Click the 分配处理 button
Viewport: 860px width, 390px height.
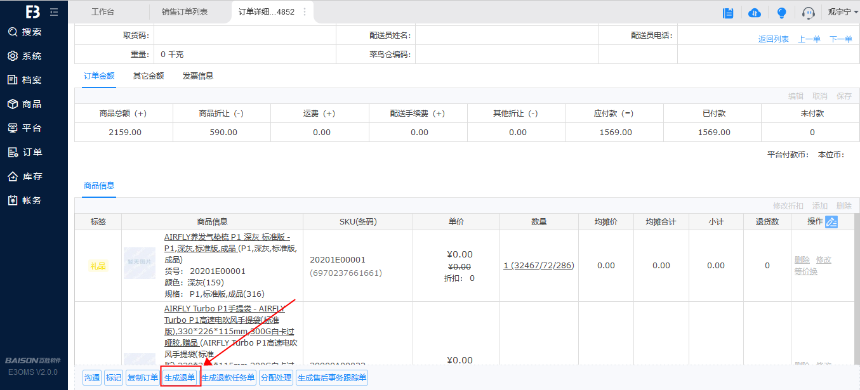pyautogui.click(x=276, y=378)
